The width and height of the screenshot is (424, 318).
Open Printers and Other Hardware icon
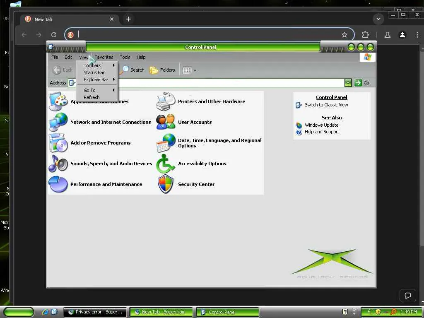coord(166,101)
